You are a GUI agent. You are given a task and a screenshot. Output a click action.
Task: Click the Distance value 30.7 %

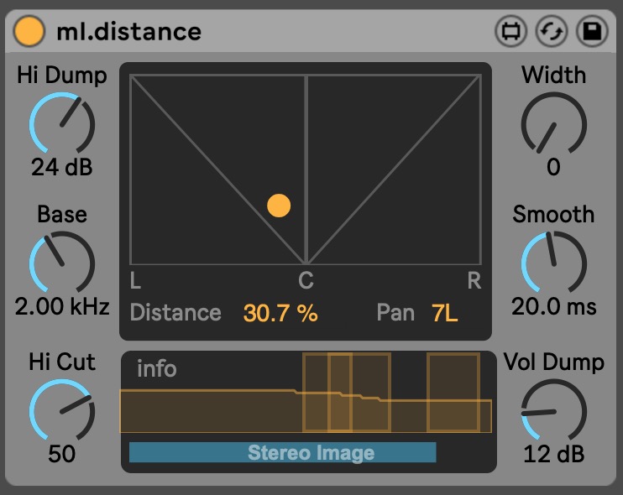(x=280, y=313)
